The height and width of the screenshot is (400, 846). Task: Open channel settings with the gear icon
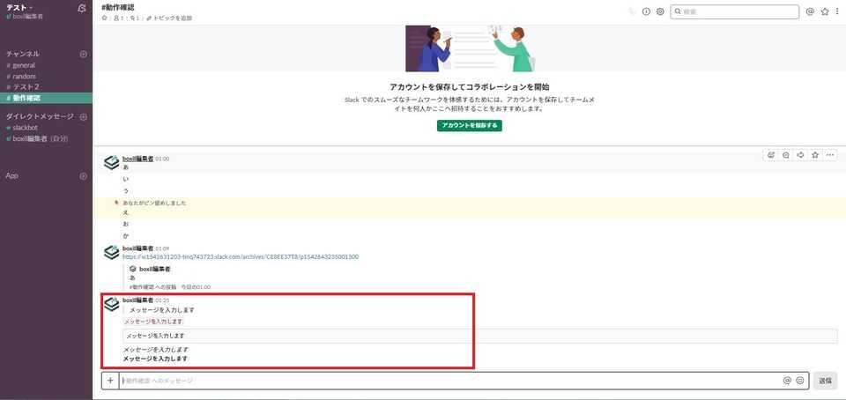(660, 11)
